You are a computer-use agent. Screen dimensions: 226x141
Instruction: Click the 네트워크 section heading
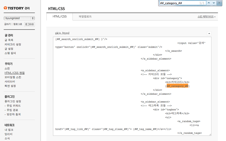pyautogui.click(x=9, y=125)
